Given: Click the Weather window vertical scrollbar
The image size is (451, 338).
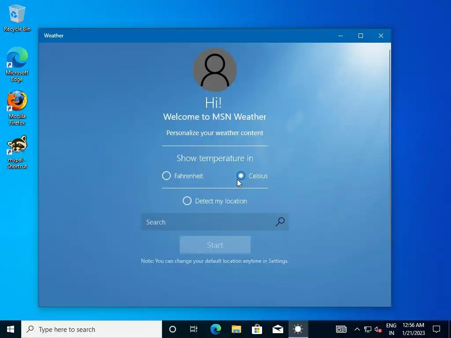Looking at the screenshot, I should click(390, 150).
